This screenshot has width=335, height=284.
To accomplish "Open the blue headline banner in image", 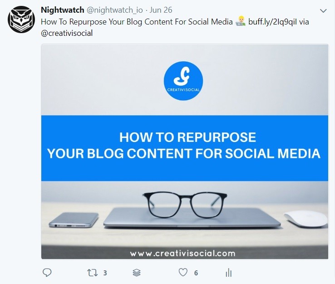I will (x=185, y=148).
